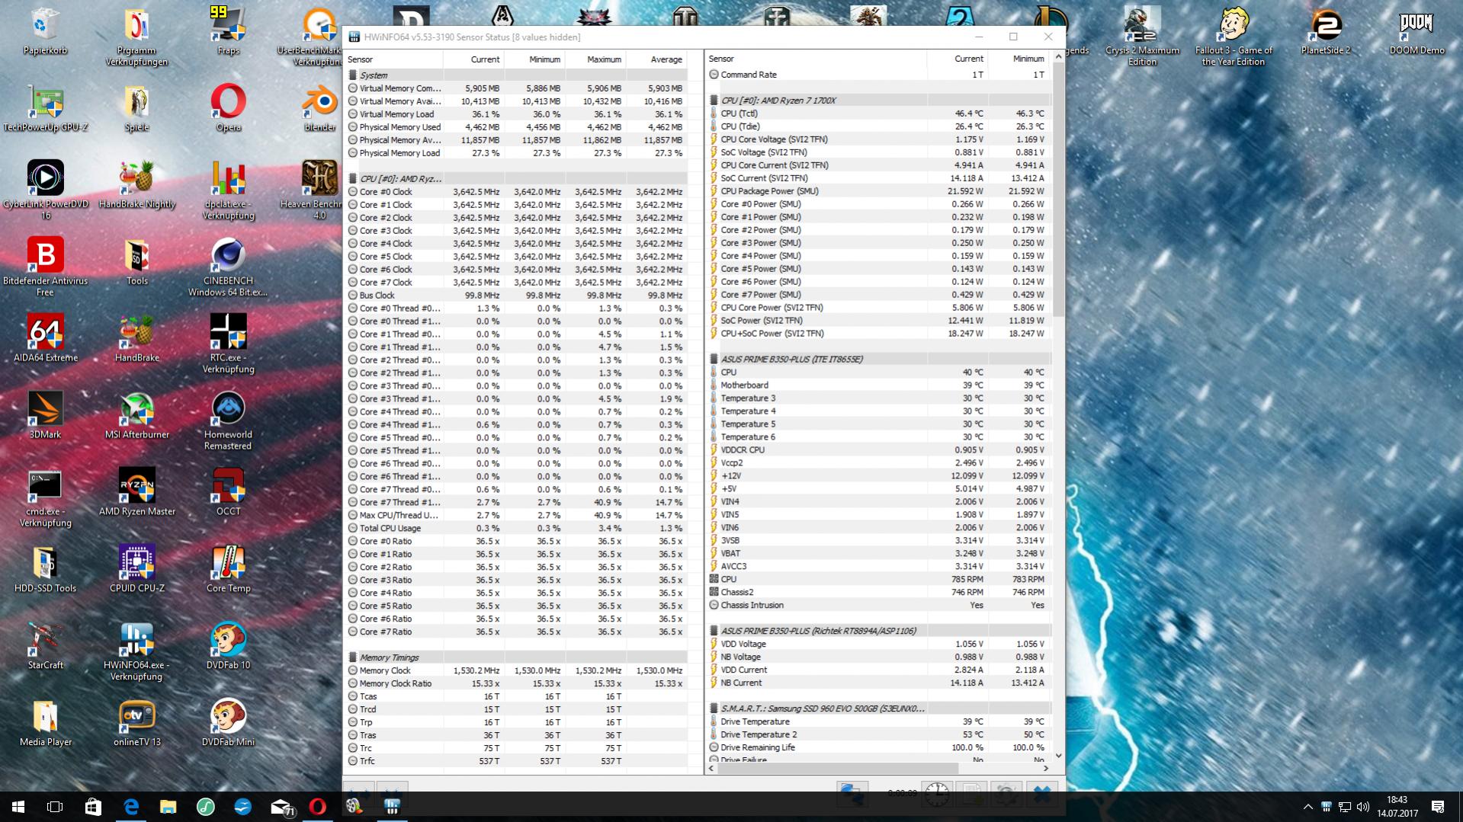Launch Fraps from the desktop
Screen dimensions: 1463x822
(x=228, y=32)
